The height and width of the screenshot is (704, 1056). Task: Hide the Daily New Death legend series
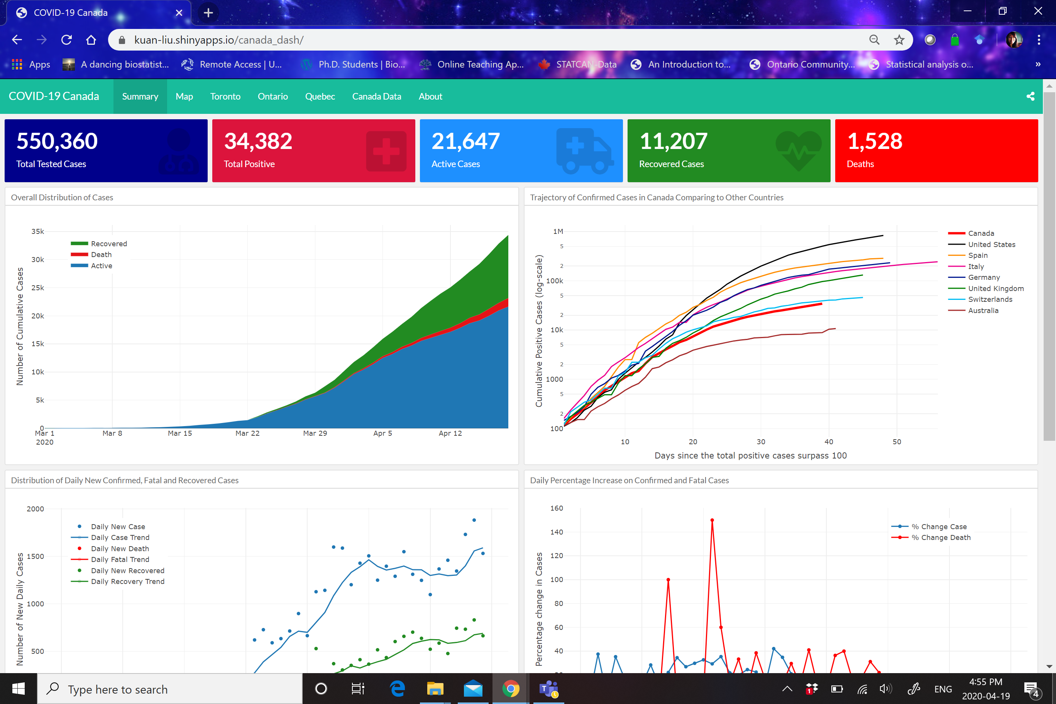click(119, 548)
